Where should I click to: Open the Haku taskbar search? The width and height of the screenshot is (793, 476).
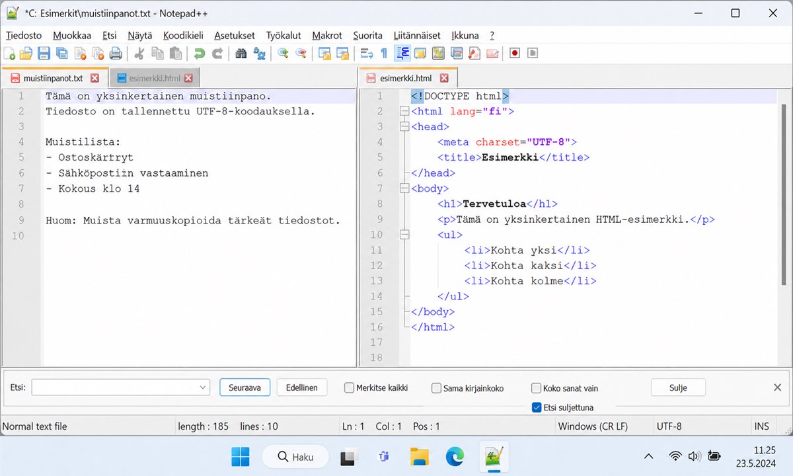coord(295,456)
